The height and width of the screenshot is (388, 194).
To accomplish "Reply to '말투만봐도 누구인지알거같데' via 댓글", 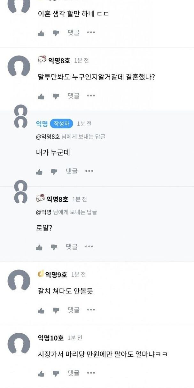I will coord(74,96).
